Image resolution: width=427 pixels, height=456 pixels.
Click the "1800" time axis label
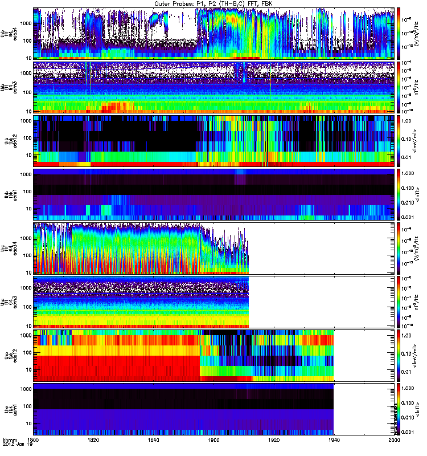point(33,439)
